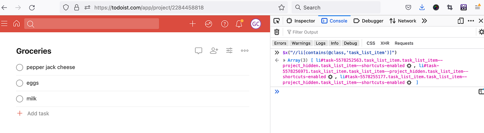Screen dimensions: 484x133
Task: Open milk task text
Action: click(31, 99)
